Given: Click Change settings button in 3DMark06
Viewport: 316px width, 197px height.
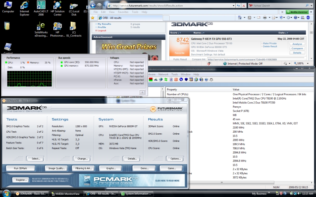Looking at the screenshot, I should [82, 159].
